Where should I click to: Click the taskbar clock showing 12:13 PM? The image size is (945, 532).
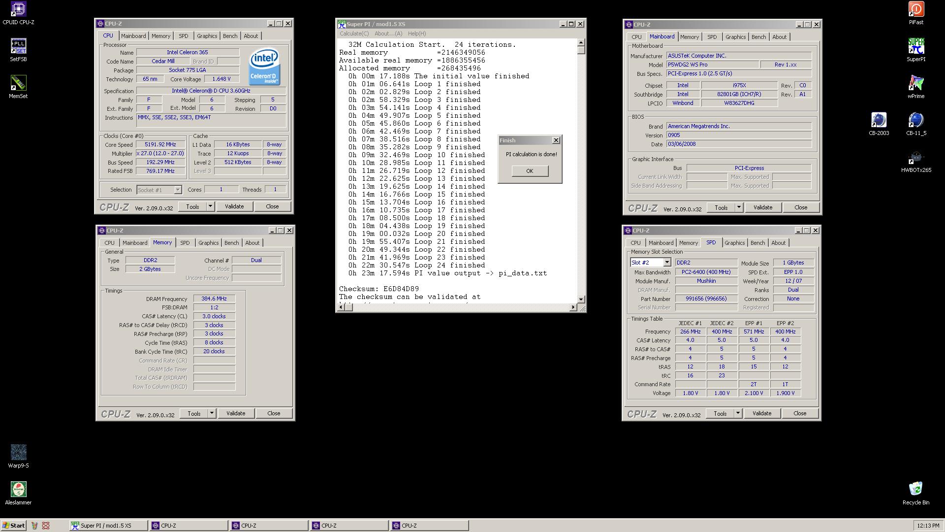pyautogui.click(x=928, y=526)
